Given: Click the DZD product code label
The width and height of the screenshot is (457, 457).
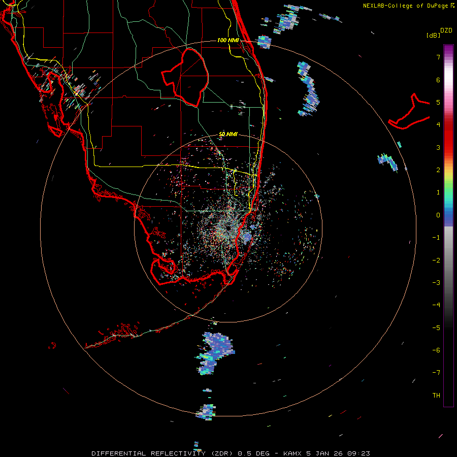Looking at the screenshot, I should pos(446,30).
